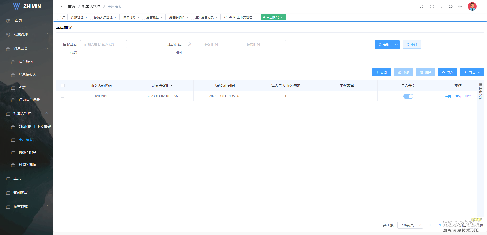Close the ChatGPT上下文管理 tab
Screen dimensions: 487x235
255,17
